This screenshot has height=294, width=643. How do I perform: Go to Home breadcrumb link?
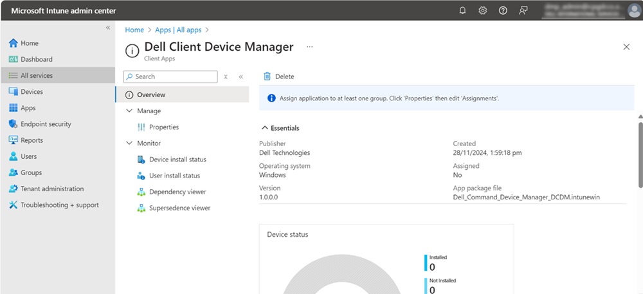coord(134,30)
